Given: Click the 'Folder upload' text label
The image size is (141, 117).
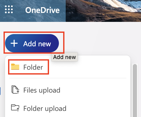Looking at the screenshot, I should point(45,108).
